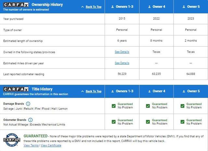The width and height of the screenshot is (208, 151).
Task: Click the Owner 4 person icon in Ownership History
Action: point(149,6)
